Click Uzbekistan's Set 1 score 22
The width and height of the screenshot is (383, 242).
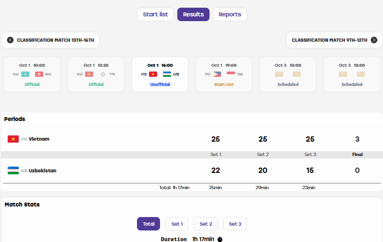tap(215, 170)
